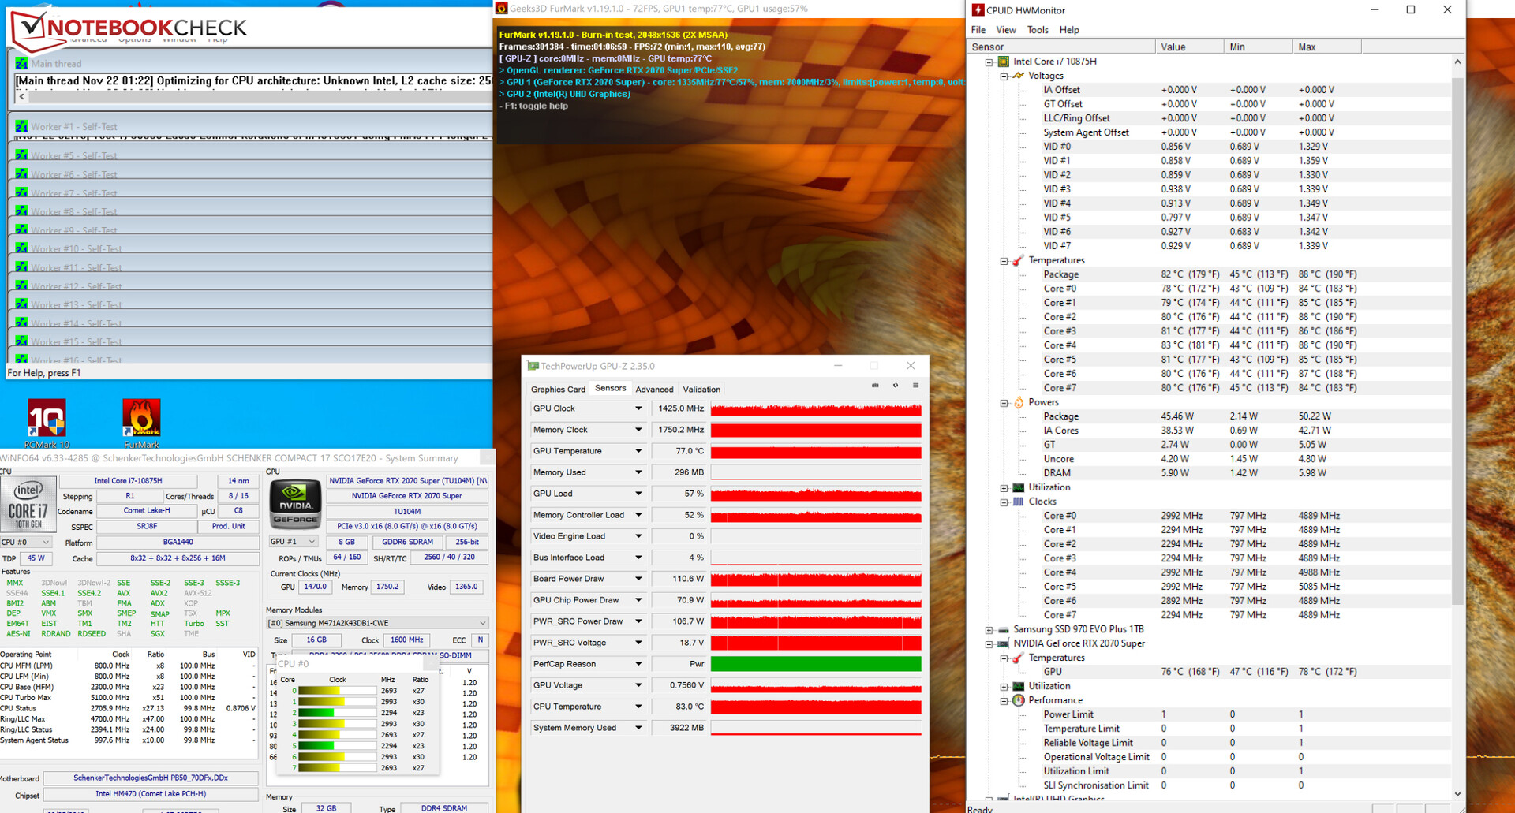The image size is (1515, 813).
Task: Open HWMonitor Tools menu
Action: [1038, 30]
